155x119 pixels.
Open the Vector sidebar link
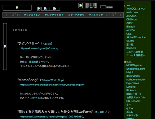tap(130, 41)
